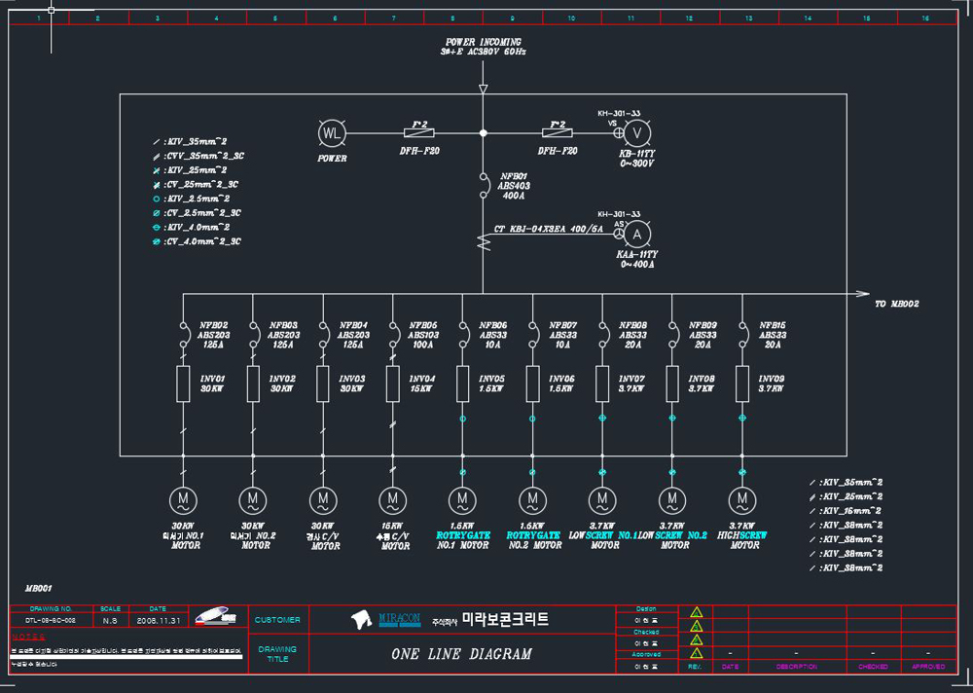Click the DTL-08-SC-002 drawing number cell
973x693 pixels.
tap(51, 620)
